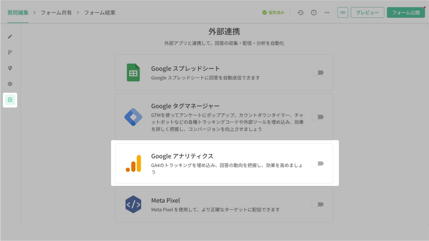Enable the Google スプレッドシート toggle
The image size is (429, 241).
pos(318,73)
